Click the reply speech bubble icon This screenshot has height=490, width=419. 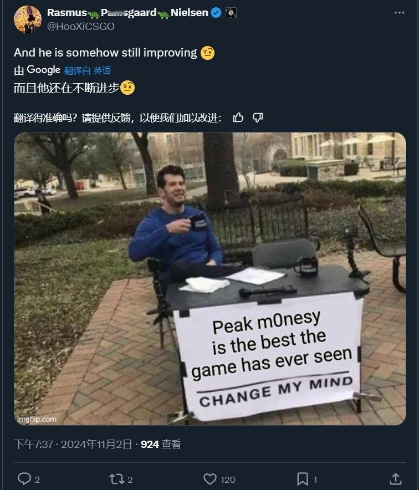point(24,479)
